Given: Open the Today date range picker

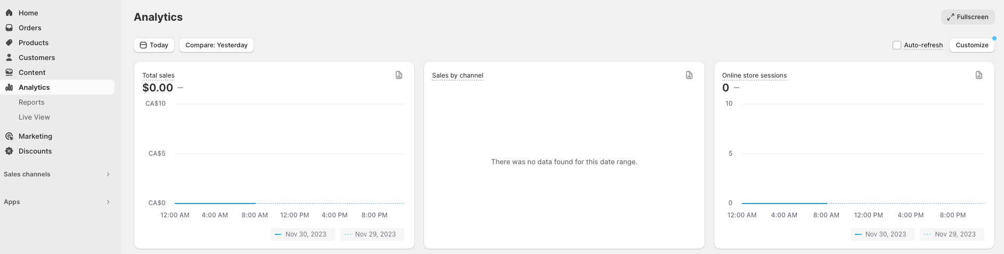Looking at the screenshot, I should [154, 45].
